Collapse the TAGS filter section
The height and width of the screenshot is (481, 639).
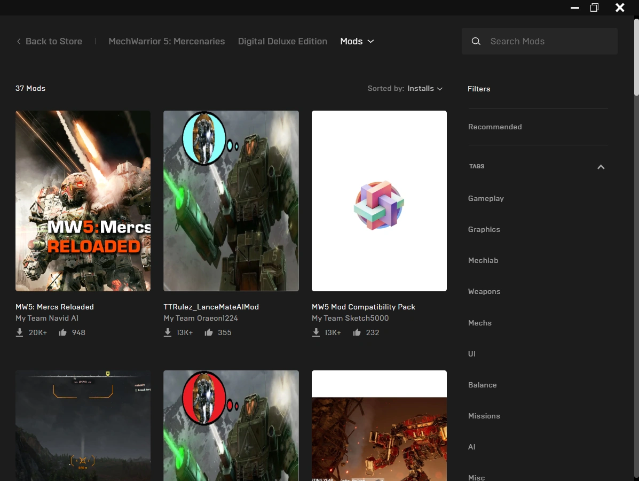601,167
